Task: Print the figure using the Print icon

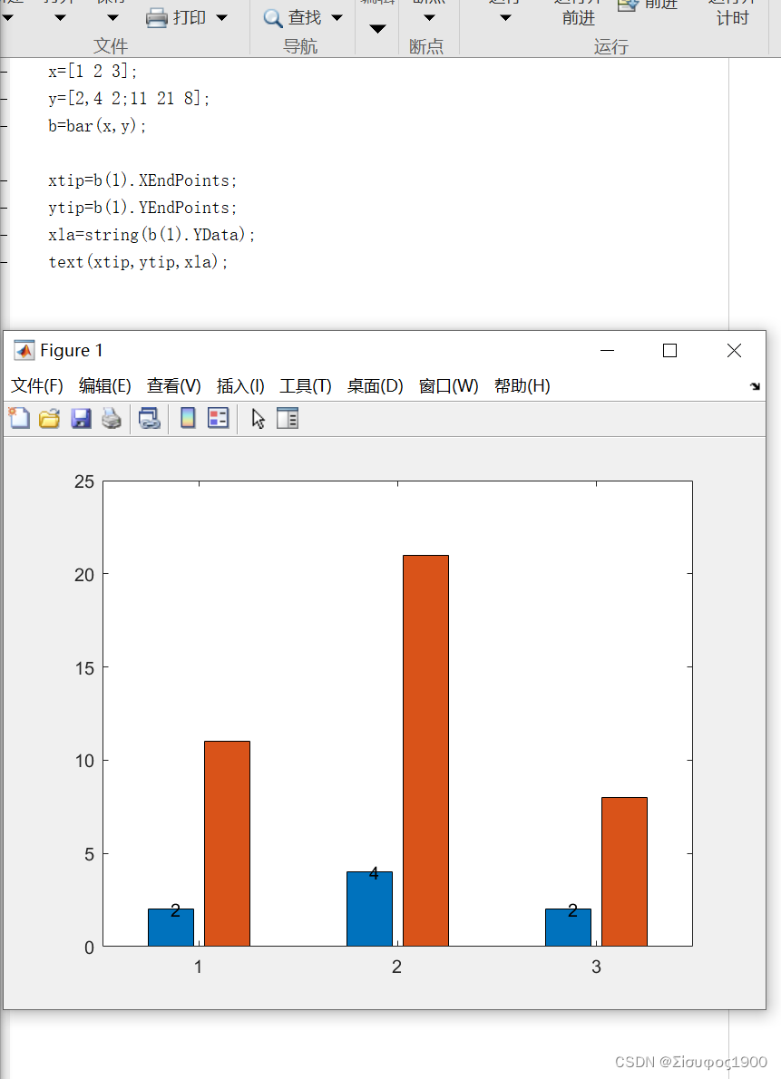Action: click(x=111, y=418)
